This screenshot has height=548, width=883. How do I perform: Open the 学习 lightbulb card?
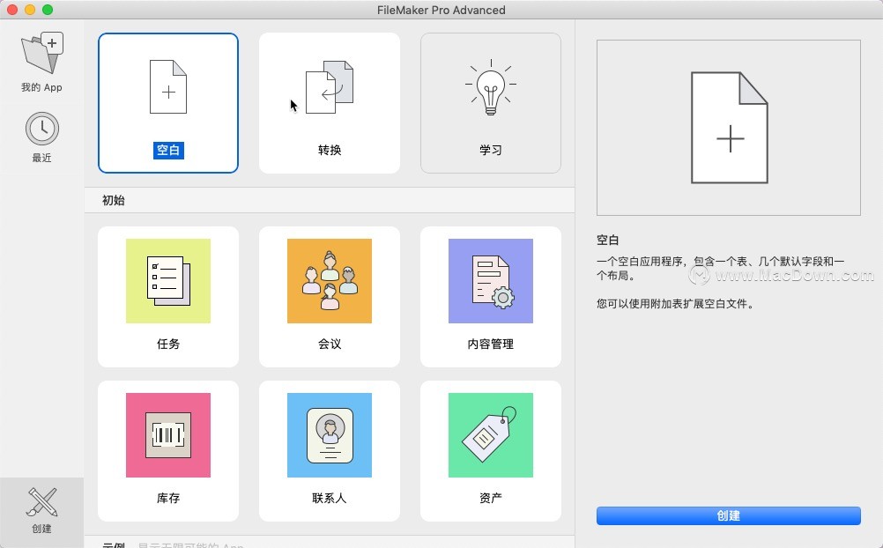[x=491, y=103]
